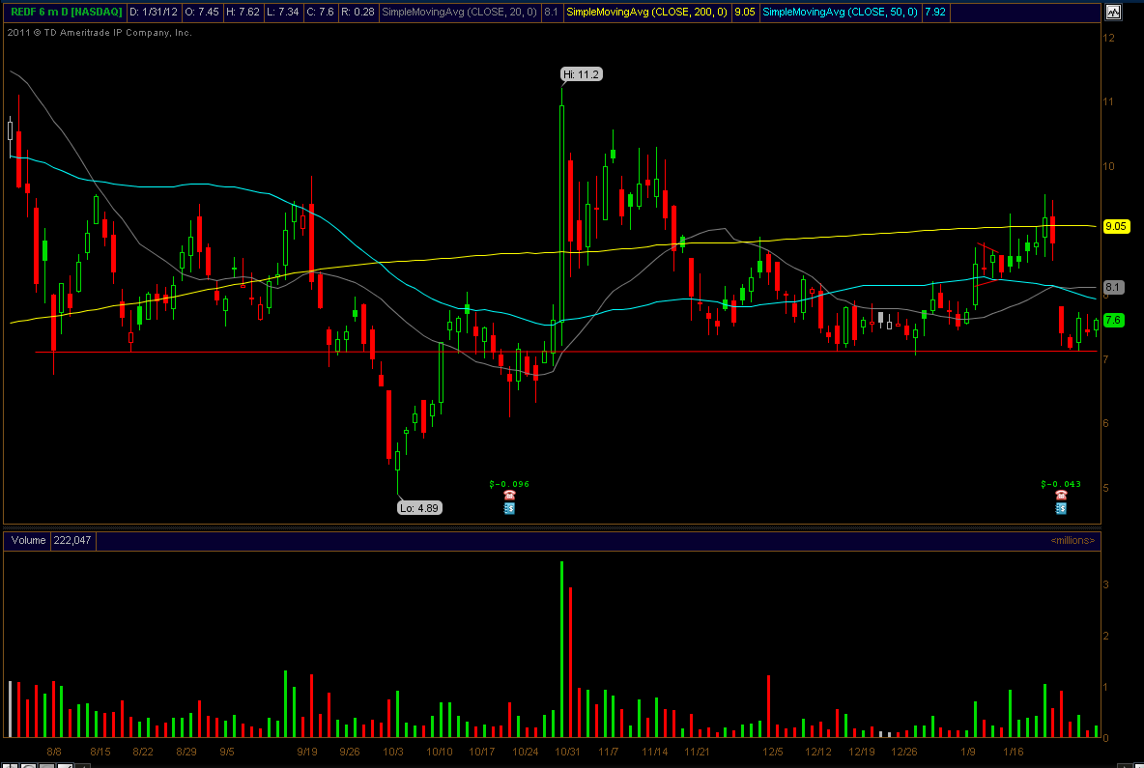Select the green 7.6 last price tag

click(1112, 320)
